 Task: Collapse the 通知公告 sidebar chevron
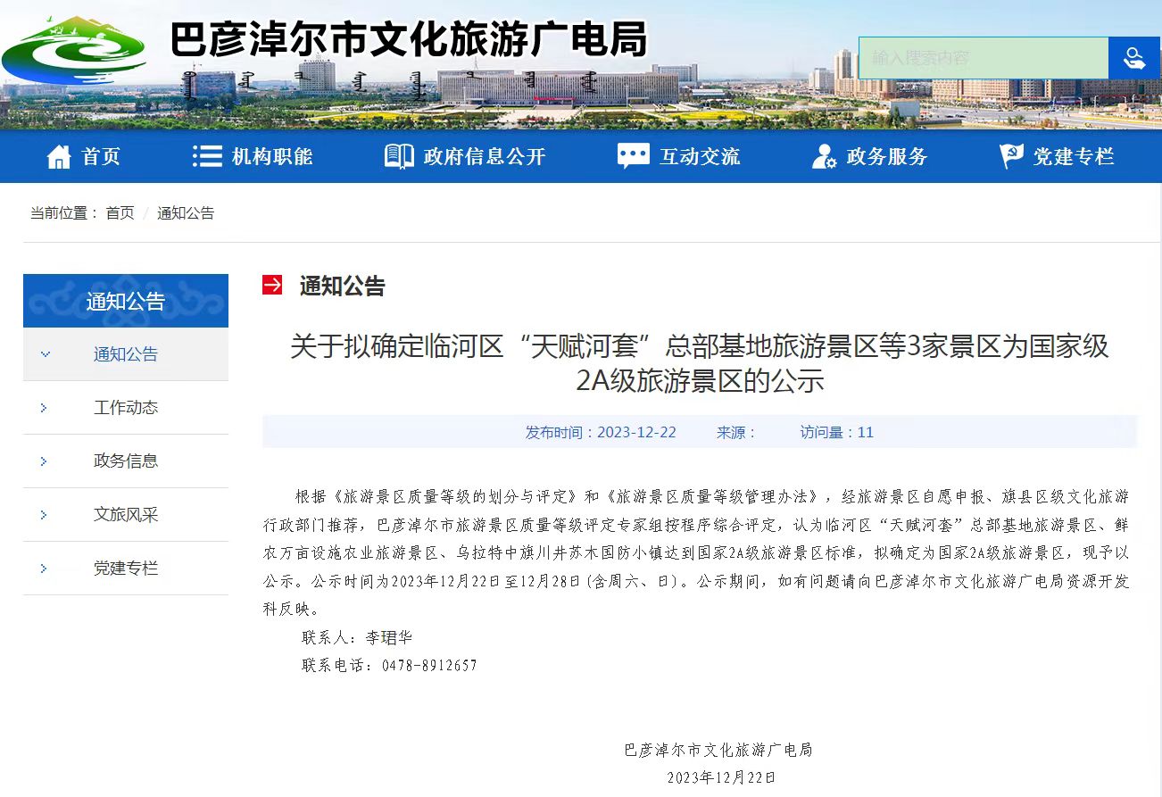tap(46, 354)
